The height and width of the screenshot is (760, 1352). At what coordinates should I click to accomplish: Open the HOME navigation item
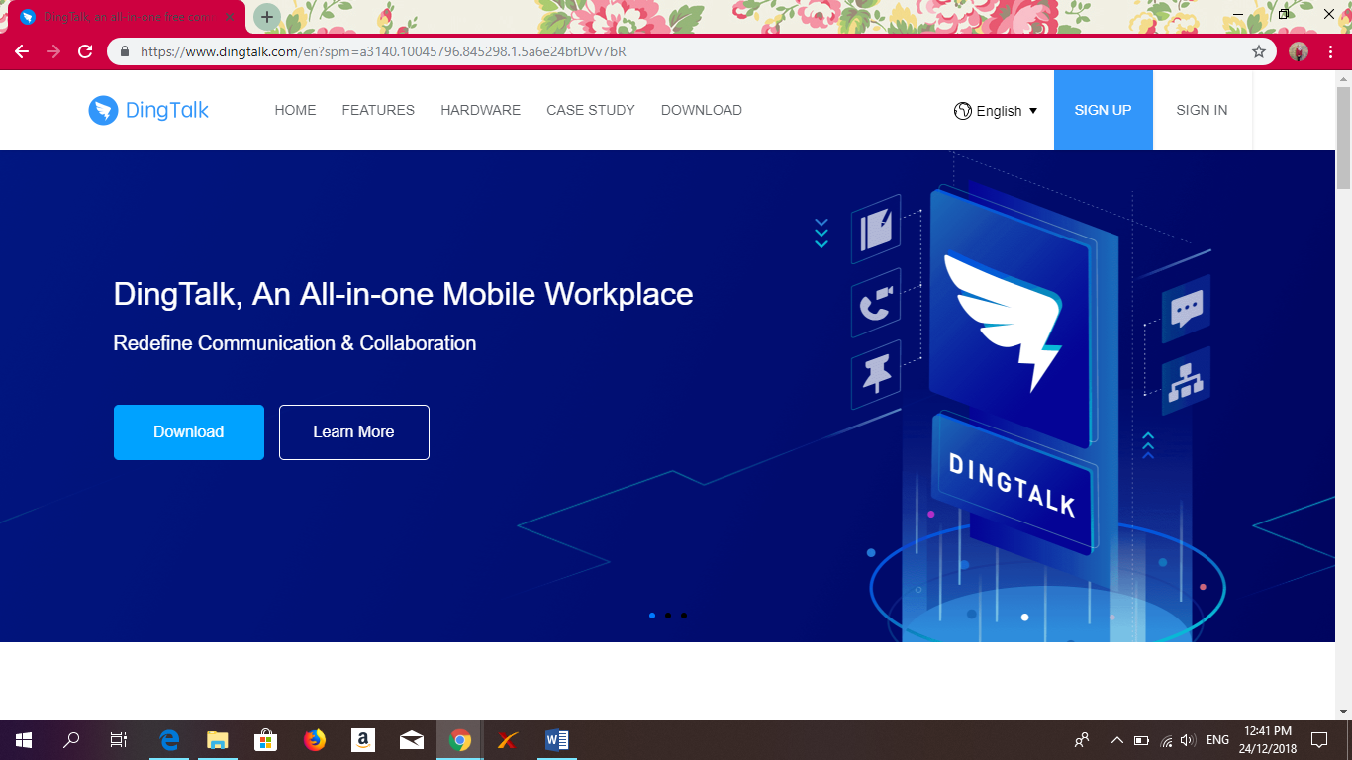coord(295,110)
